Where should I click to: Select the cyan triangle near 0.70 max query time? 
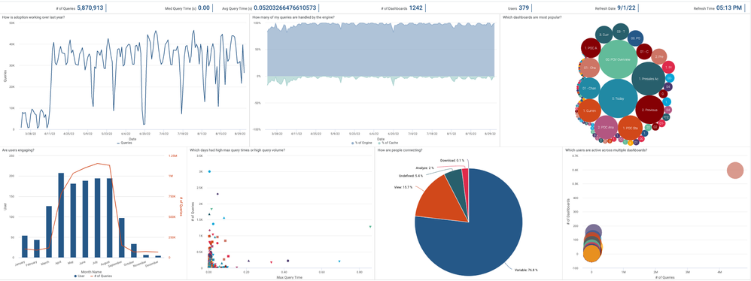point(339,261)
